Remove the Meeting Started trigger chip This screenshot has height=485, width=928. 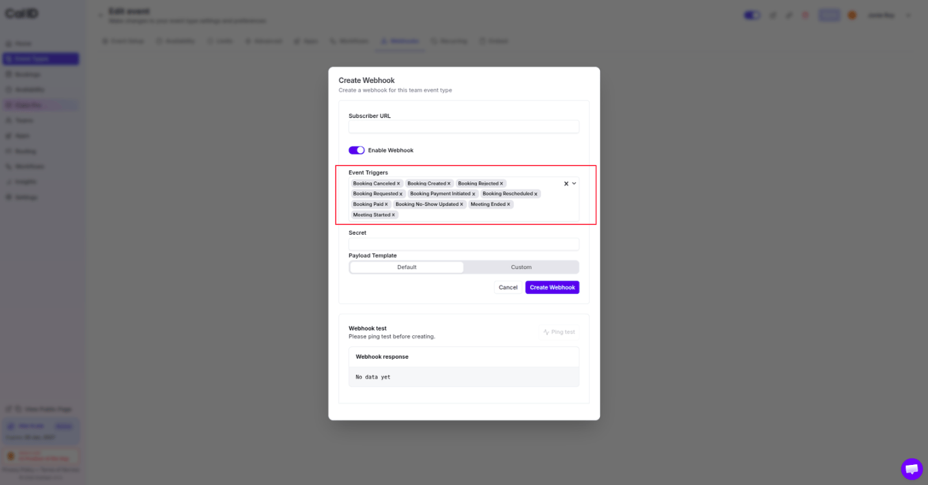click(x=393, y=215)
